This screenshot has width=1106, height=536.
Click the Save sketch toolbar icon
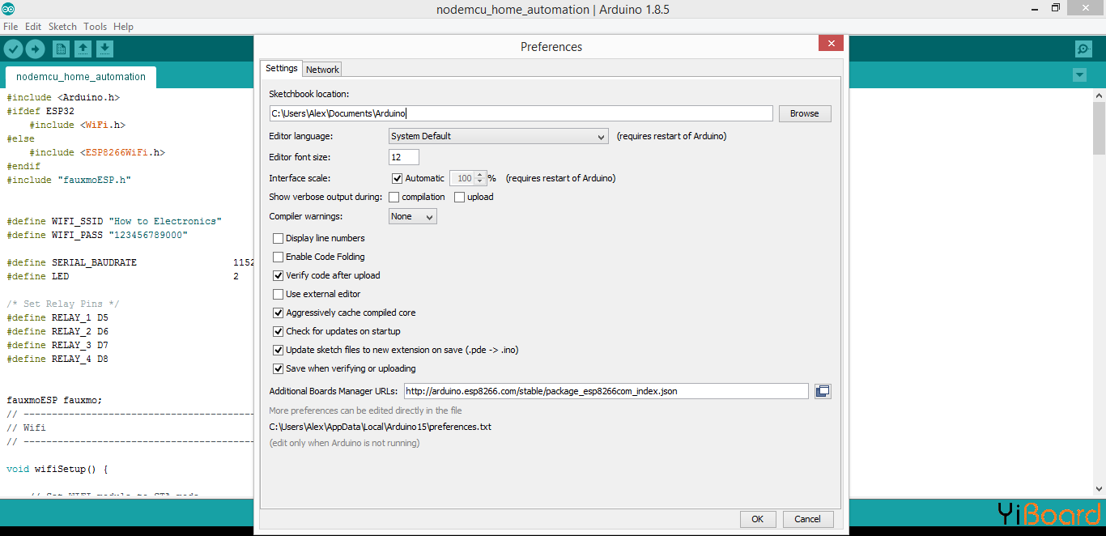(x=104, y=49)
